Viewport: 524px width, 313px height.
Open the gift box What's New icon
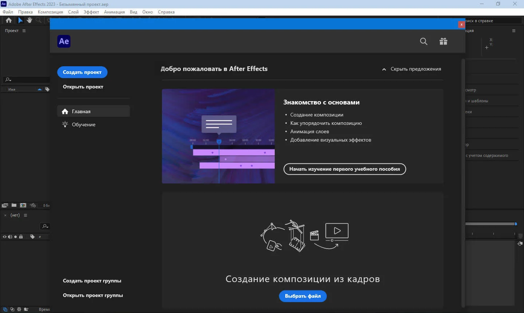pos(443,41)
